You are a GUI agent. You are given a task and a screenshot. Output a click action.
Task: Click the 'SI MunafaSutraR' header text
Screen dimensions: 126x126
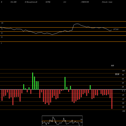(31, 2)
